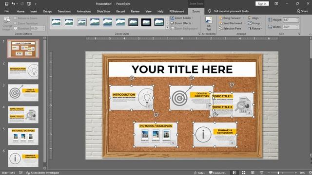Open the PDFelement tab

coord(176,11)
